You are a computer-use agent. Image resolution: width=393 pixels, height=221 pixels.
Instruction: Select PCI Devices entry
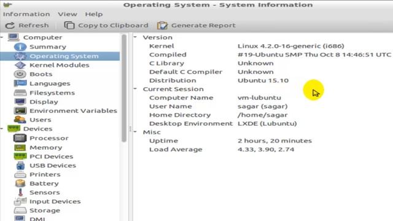tap(52, 157)
